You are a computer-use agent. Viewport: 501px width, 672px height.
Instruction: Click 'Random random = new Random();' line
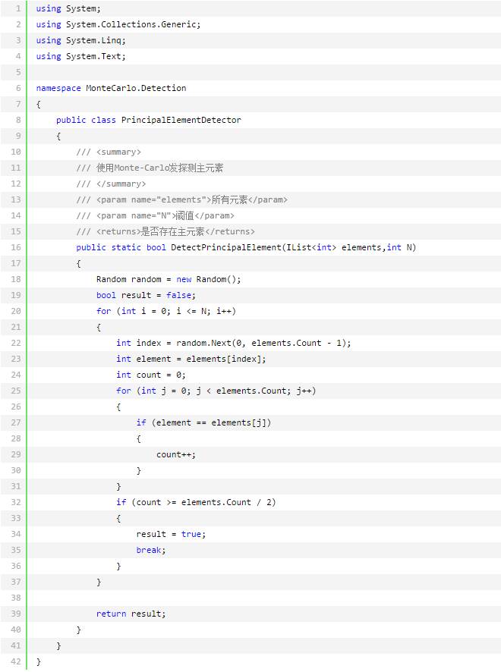click(x=169, y=279)
